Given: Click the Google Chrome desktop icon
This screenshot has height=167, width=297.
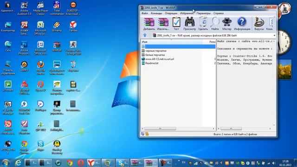Looking at the screenshot, I should [24, 148].
